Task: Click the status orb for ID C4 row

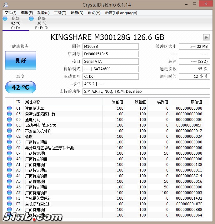Action: [9, 147]
